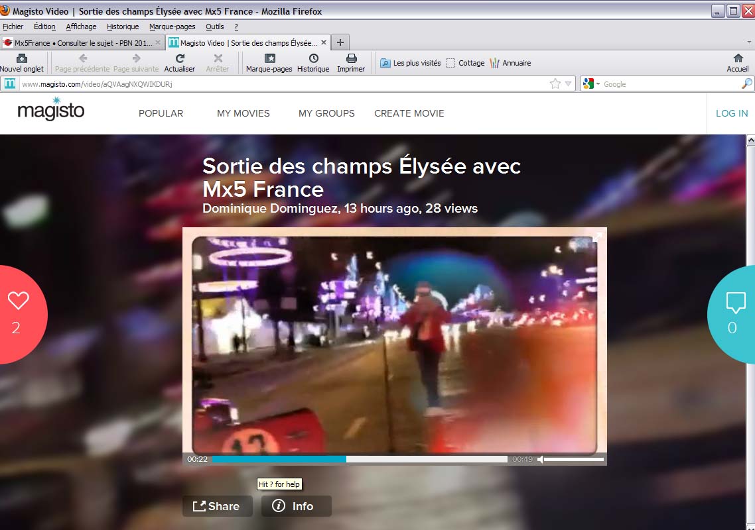Click the magisto logo
Viewport: 755px width, 530px height.
point(51,109)
